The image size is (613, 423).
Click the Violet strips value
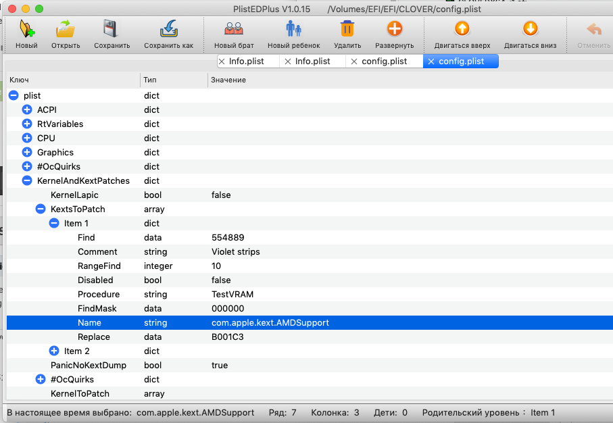tap(236, 252)
